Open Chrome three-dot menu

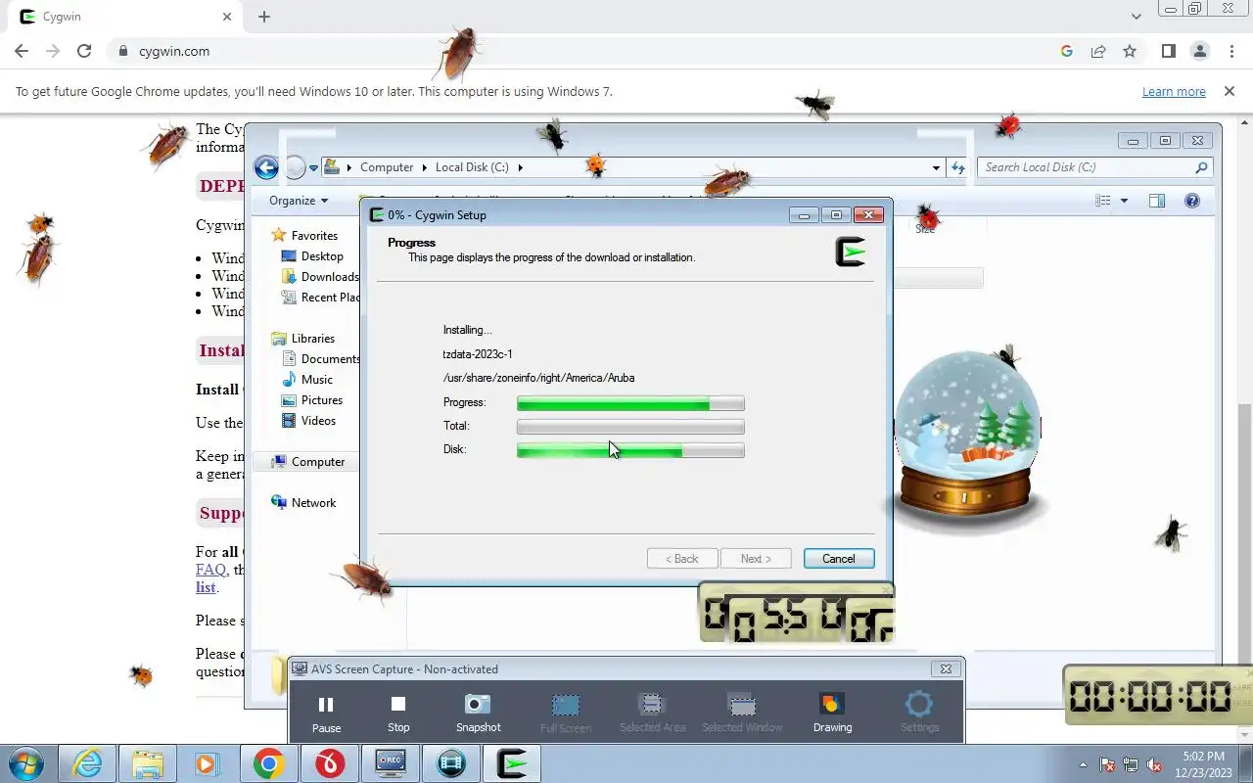pos(1230,51)
